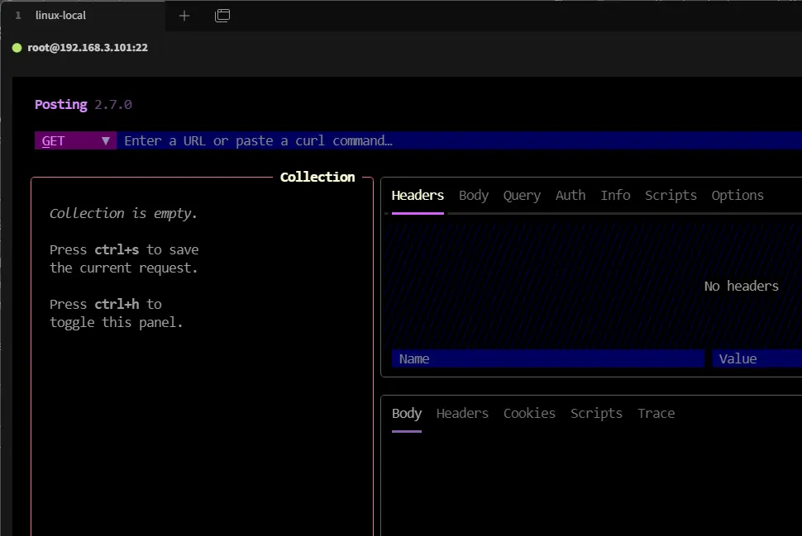Switch to the request Headers tab
Viewport: 802px width, 536px height.
(418, 196)
